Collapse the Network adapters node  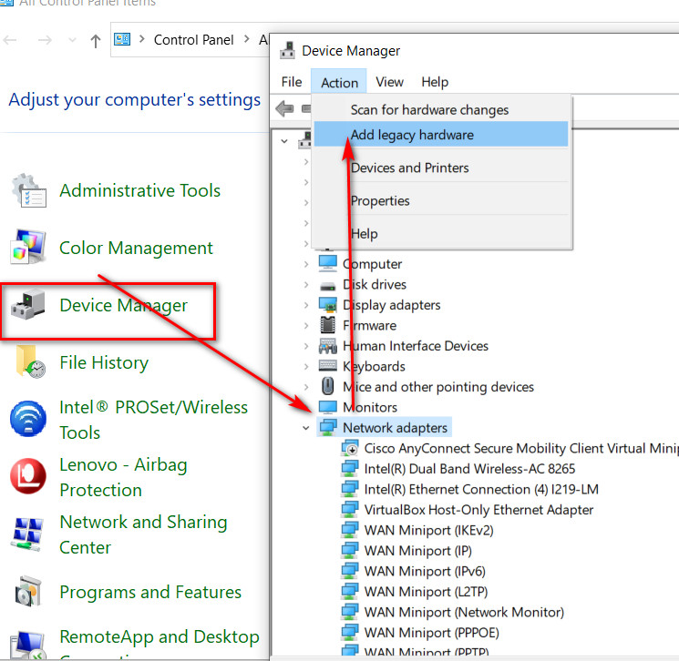[x=306, y=428]
